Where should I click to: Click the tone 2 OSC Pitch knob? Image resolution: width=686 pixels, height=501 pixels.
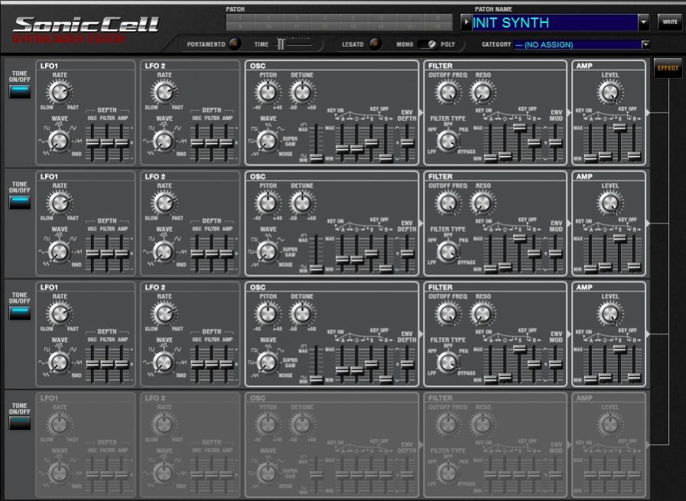point(268,203)
